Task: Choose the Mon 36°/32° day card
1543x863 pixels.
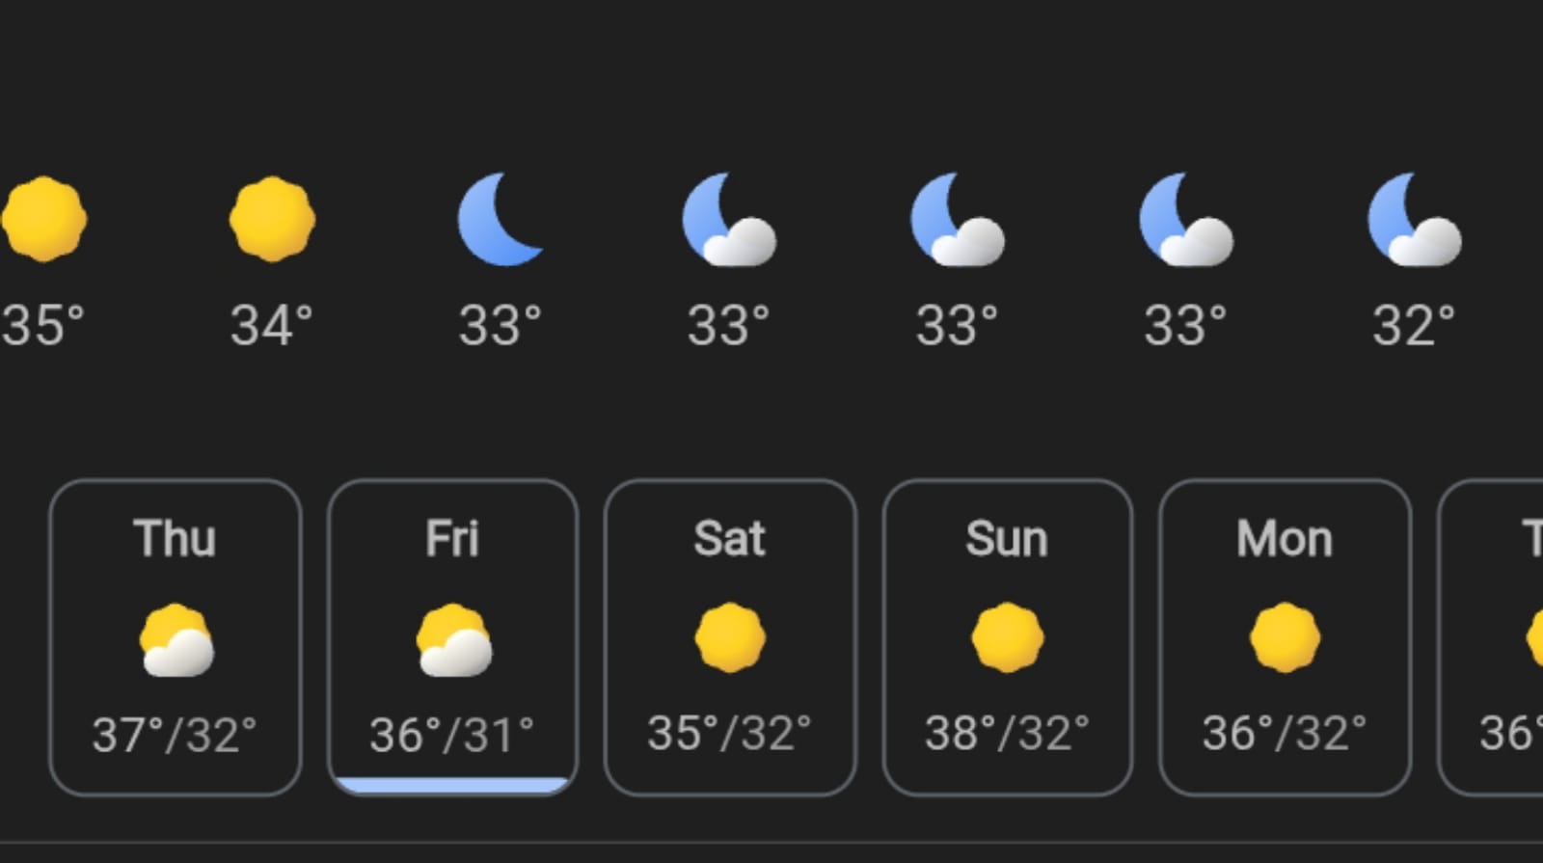Action: 1285,637
